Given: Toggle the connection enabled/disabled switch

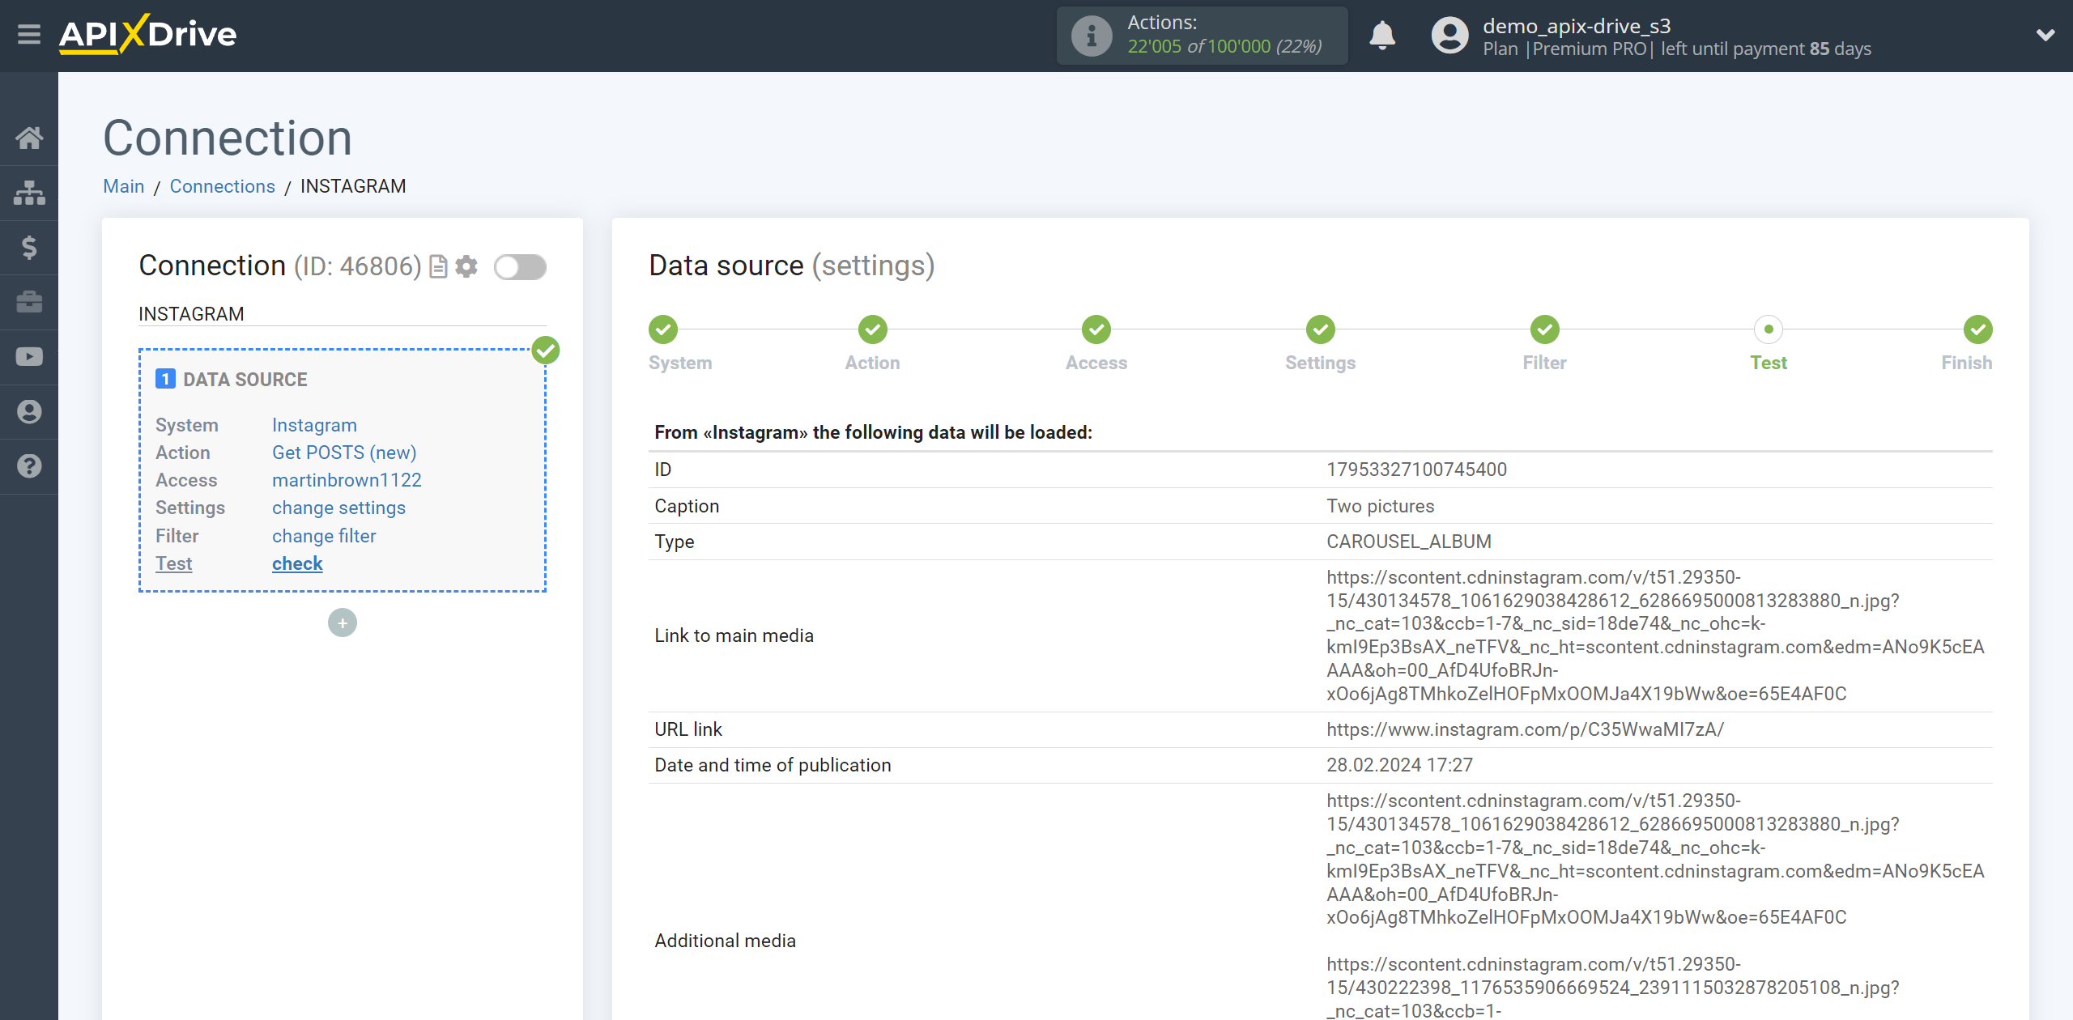Looking at the screenshot, I should tap(521, 267).
